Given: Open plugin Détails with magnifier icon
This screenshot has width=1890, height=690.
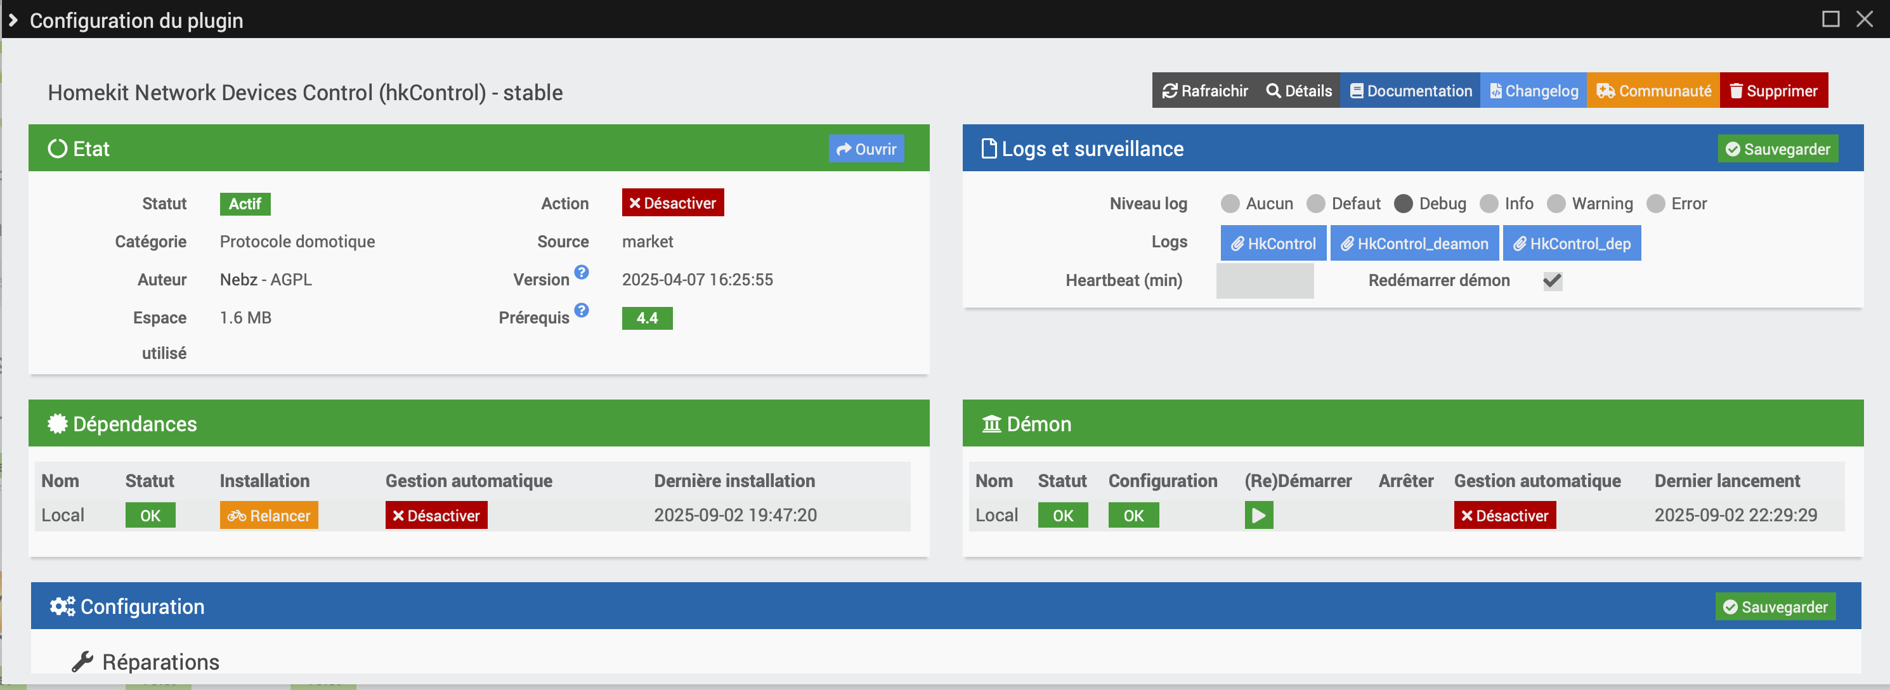Looking at the screenshot, I should 1299,90.
